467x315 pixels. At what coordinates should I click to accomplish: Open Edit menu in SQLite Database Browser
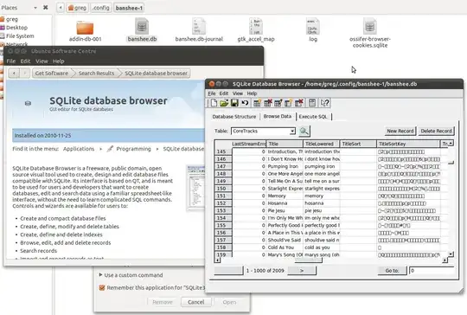tap(224, 93)
